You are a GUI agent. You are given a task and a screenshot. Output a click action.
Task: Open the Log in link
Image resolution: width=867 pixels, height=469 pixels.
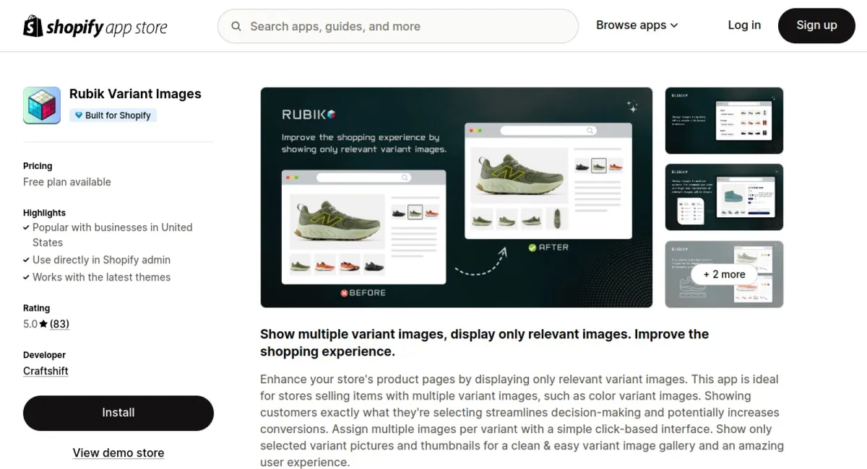click(x=744, y=25)
